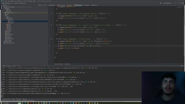185x104 pixels.
Task: Open terminal panel settings gear
Action: (x=182, y=66)
